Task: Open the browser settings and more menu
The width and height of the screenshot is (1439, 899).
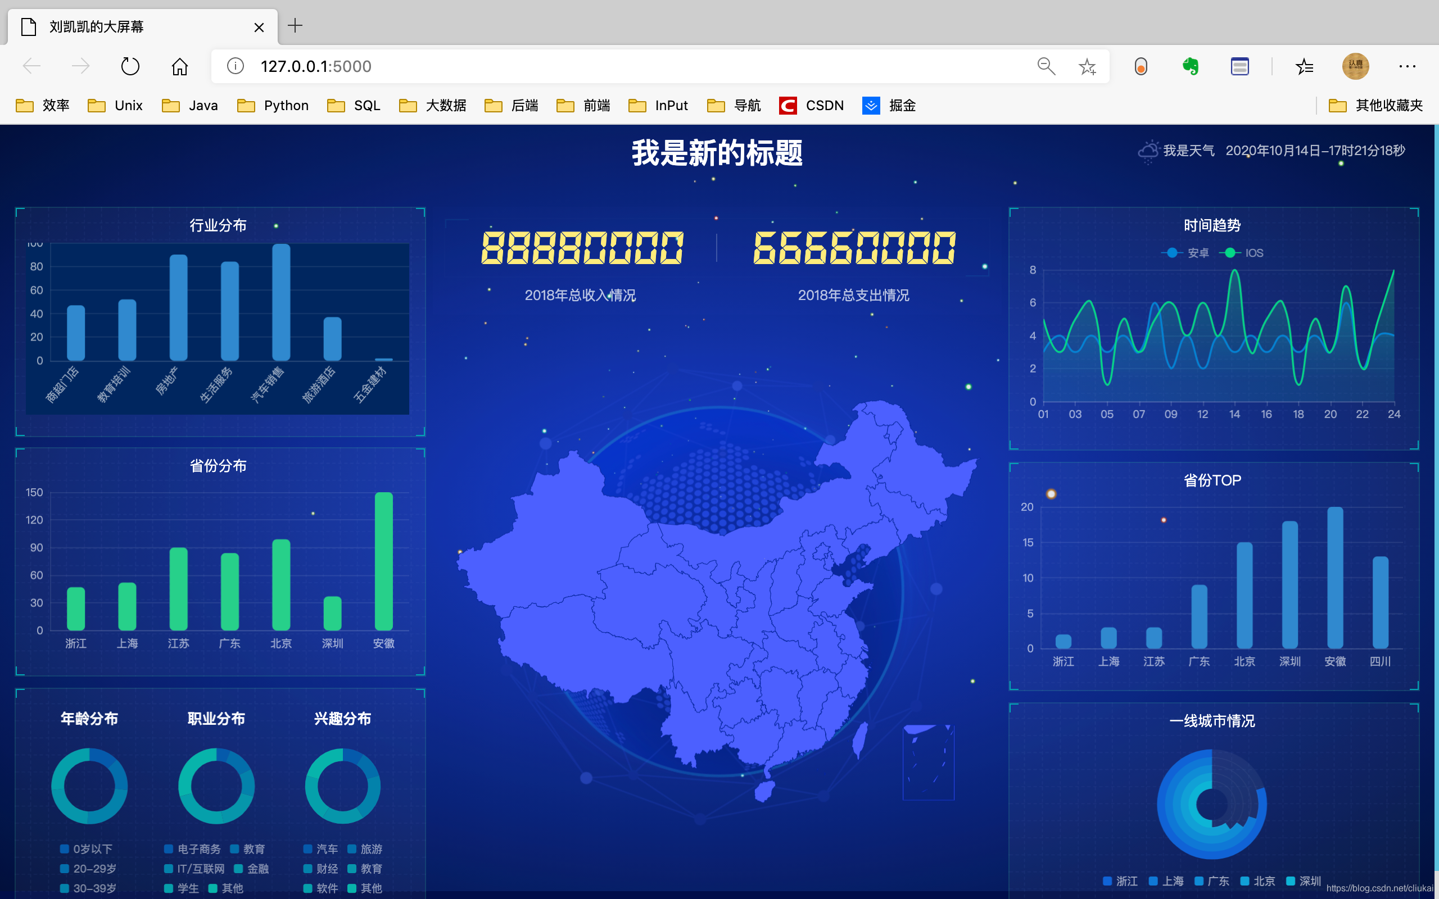Action: 1407,66
